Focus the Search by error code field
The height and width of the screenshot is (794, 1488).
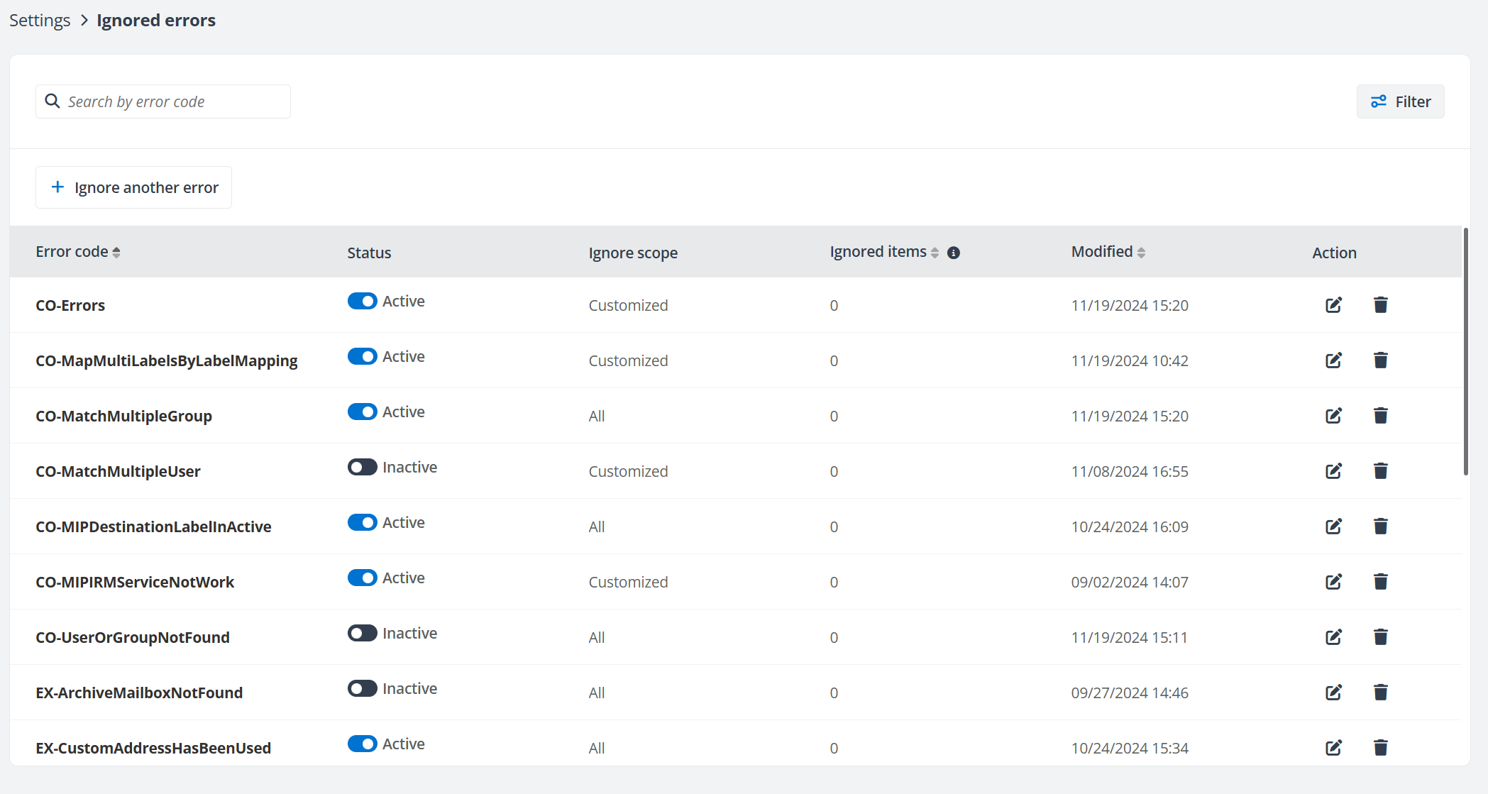pyautogui.click(x=170, y=101)
